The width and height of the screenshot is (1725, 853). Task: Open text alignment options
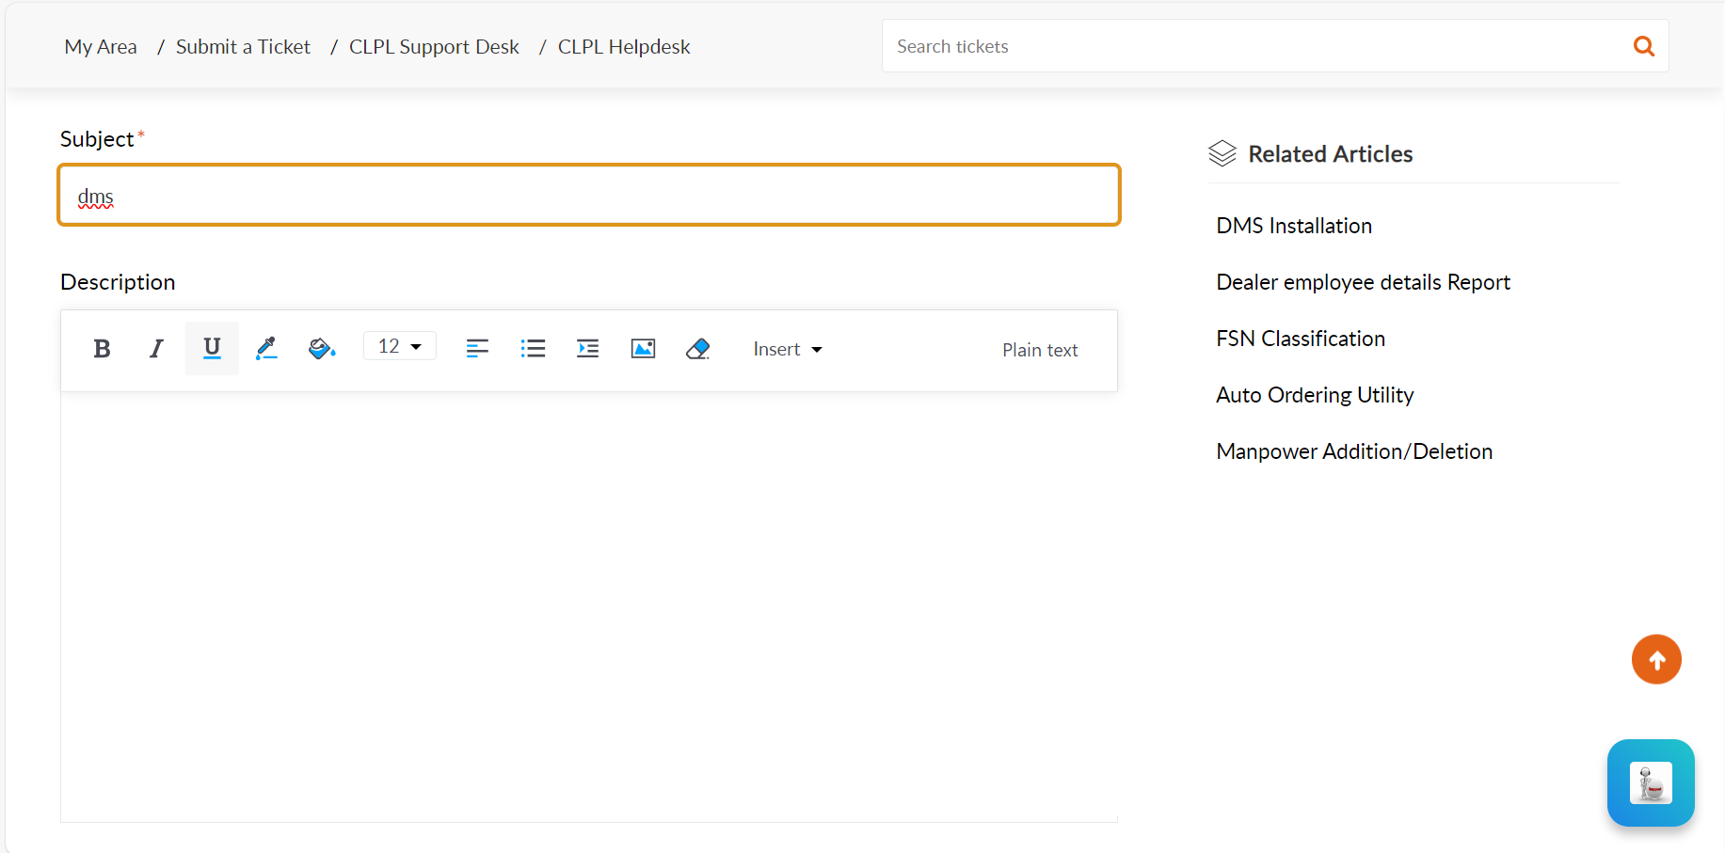pos(477,349)
